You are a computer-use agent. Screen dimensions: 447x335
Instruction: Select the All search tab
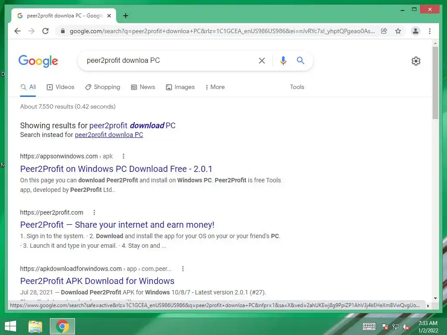[28, 87]
